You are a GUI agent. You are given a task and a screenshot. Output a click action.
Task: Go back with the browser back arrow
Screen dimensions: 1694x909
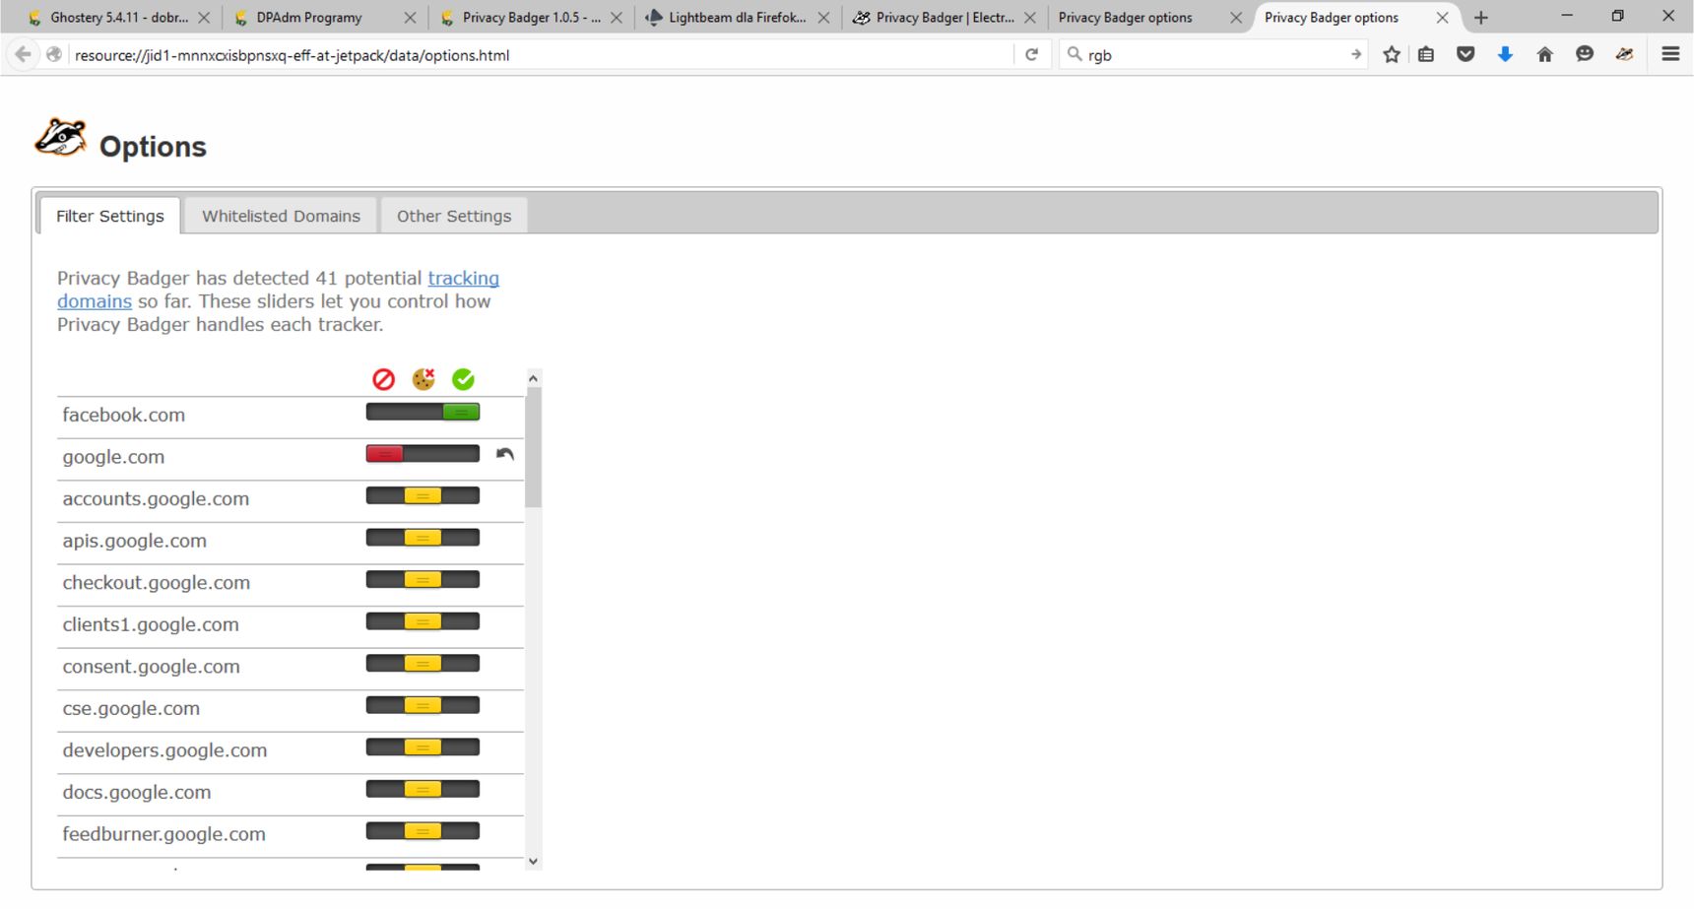point(23,54)
